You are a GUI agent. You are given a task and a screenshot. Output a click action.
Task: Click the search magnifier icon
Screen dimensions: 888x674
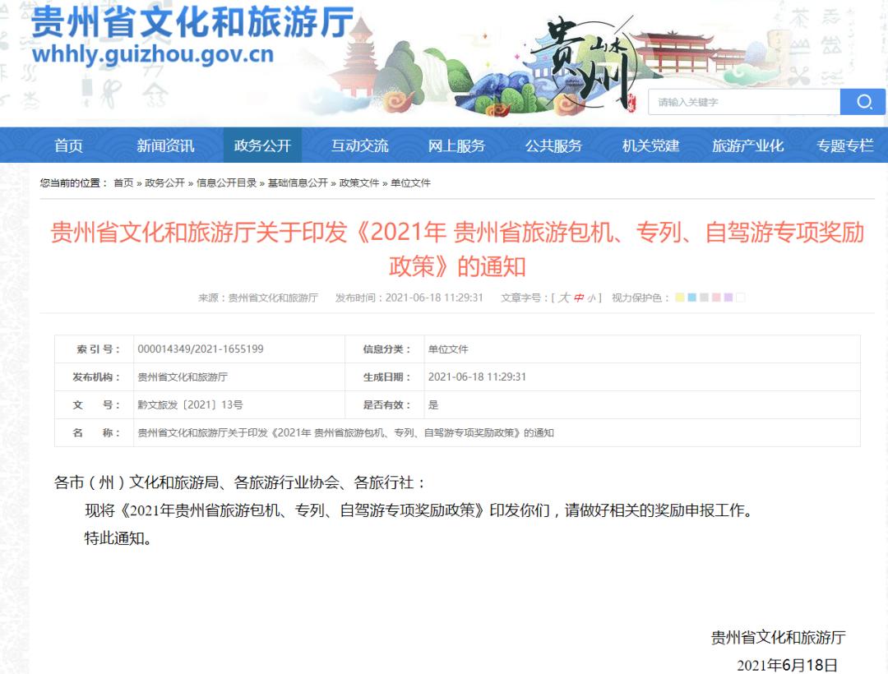coord(863,102)
